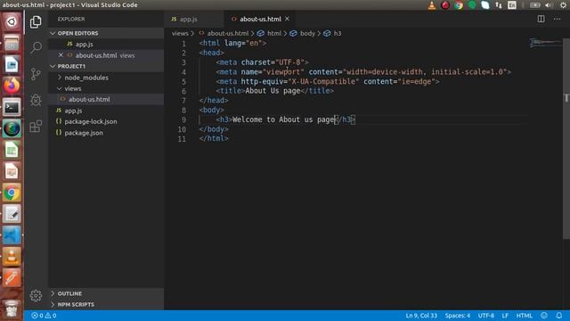570x321 pixels.
Task: Click the views breadcrumb segment
Action: 180,33
